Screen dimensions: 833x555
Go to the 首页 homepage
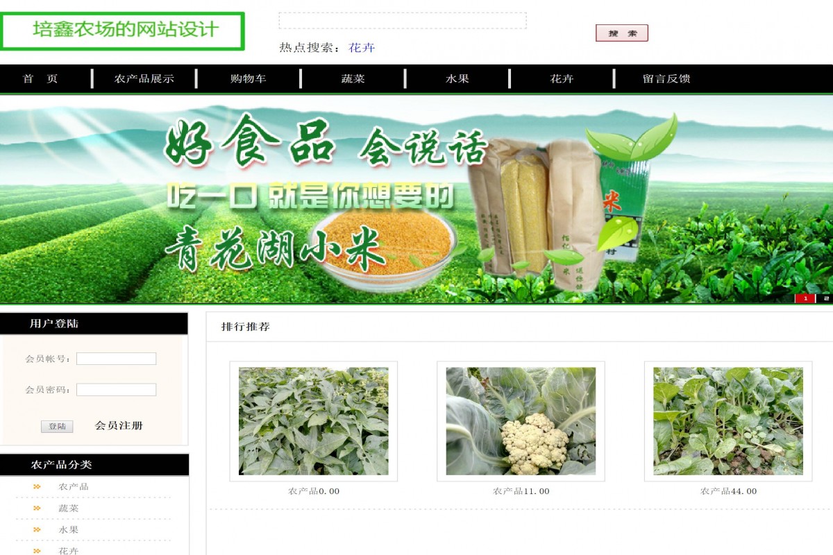click(x=40, y=78)
